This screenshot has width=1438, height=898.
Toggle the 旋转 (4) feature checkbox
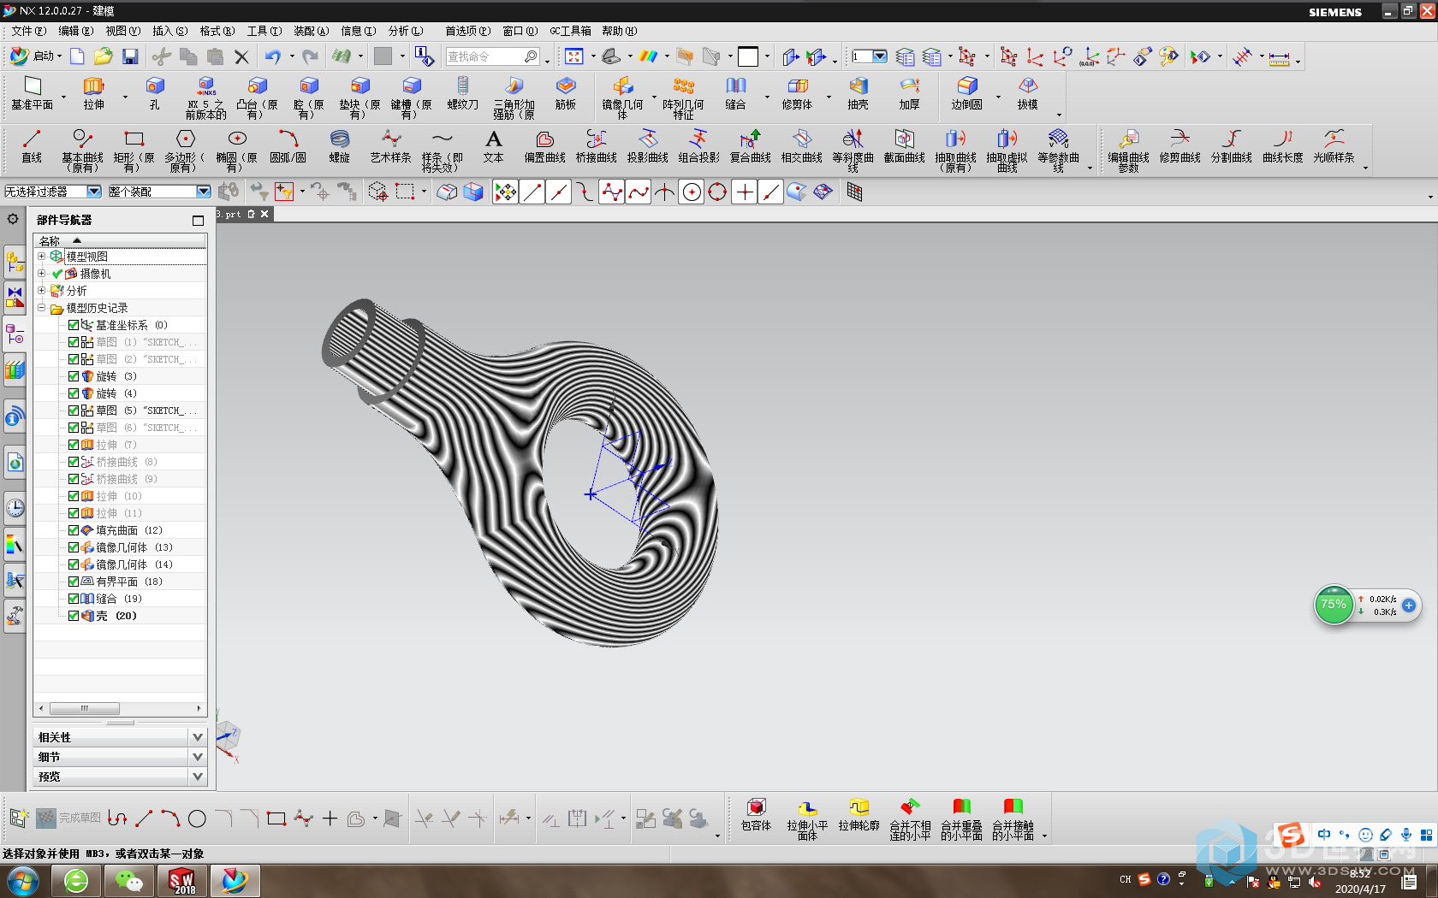74,393
